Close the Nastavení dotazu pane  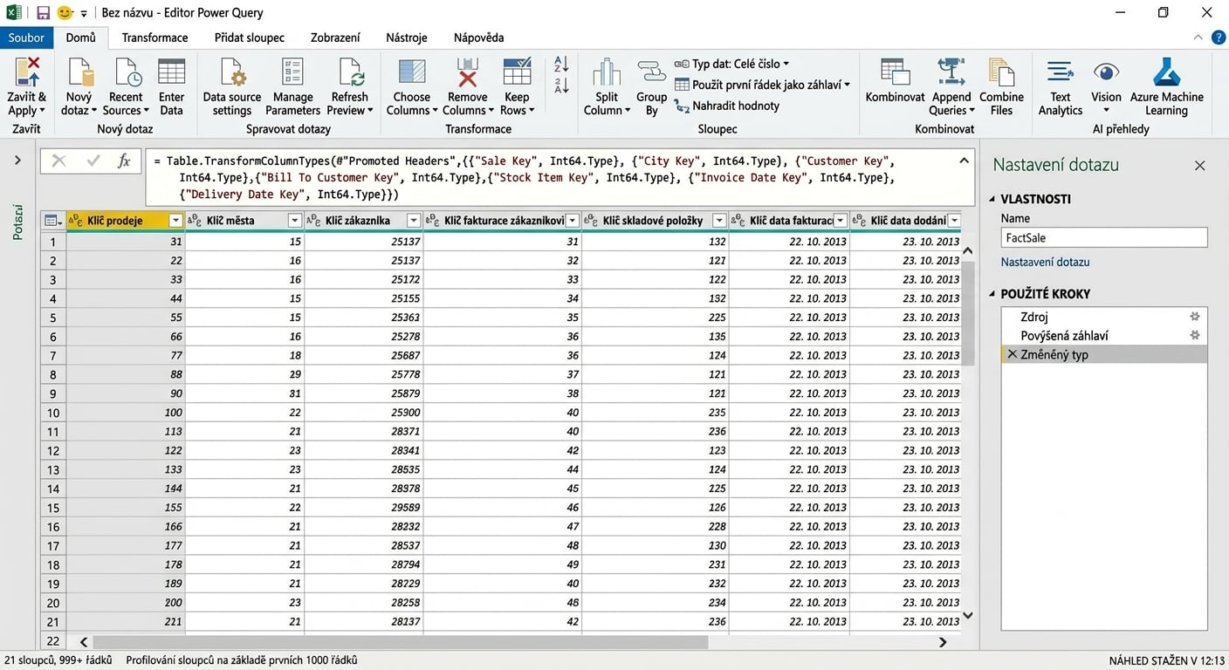coord(1200,165)
